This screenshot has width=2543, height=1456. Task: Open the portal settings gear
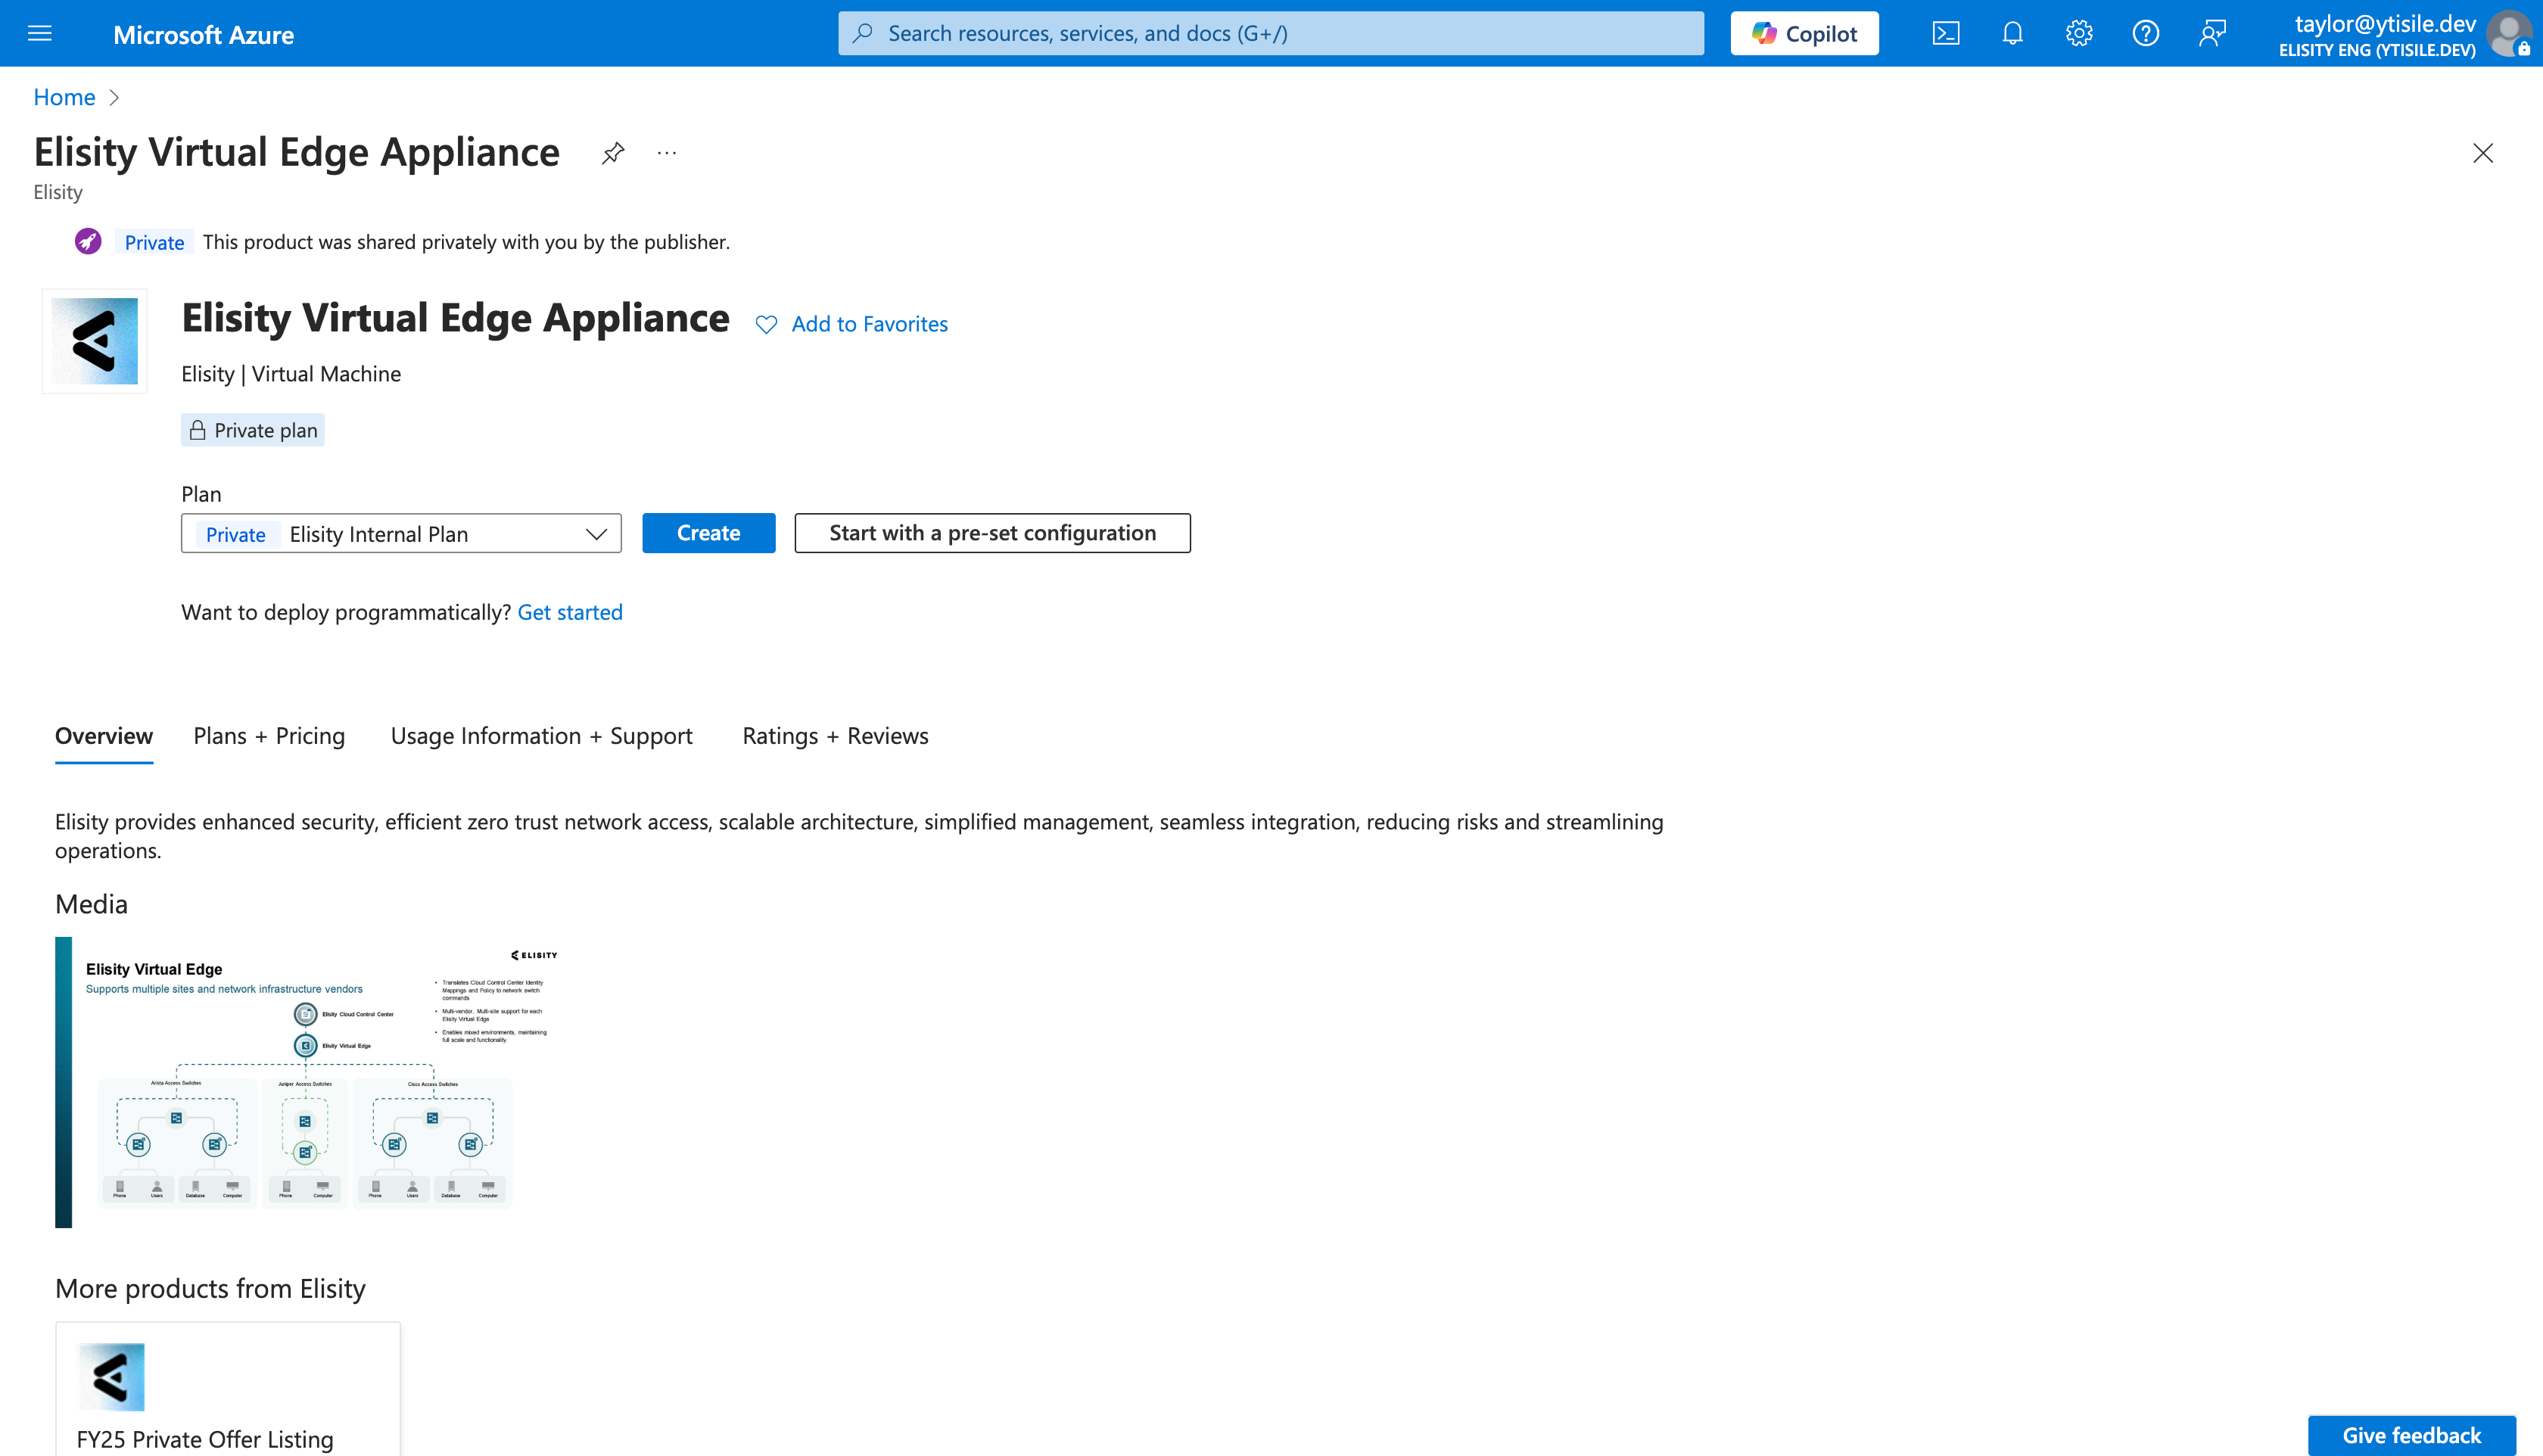2079,34
